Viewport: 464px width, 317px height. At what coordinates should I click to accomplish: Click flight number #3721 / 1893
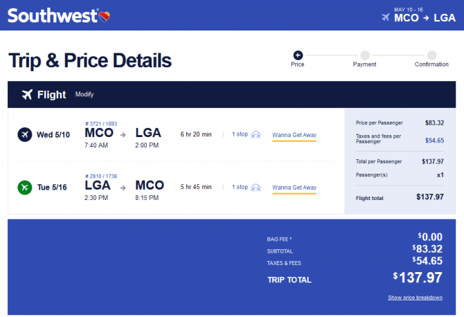(x=101, y=124)
